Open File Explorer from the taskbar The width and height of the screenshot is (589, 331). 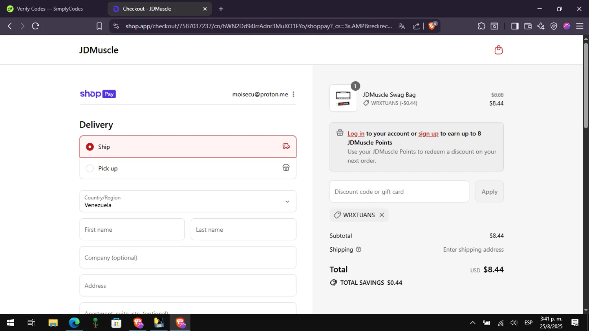point(53,323)
